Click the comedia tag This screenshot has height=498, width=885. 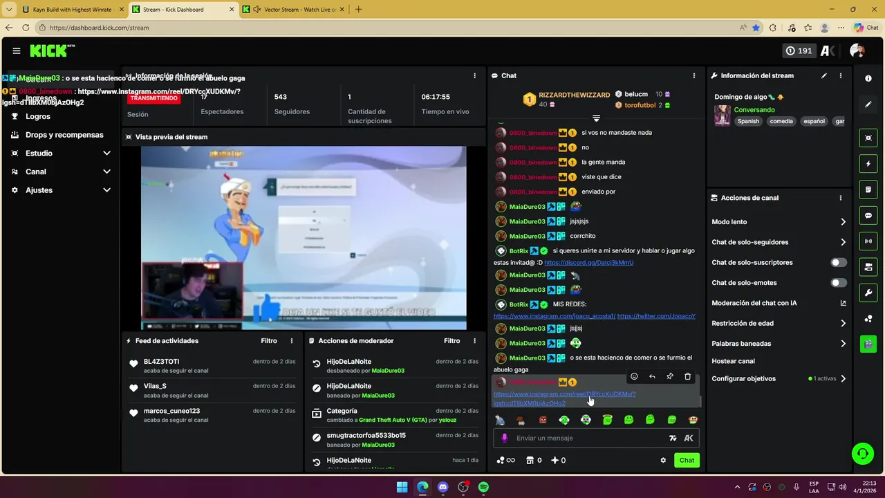tap(781, 121)
